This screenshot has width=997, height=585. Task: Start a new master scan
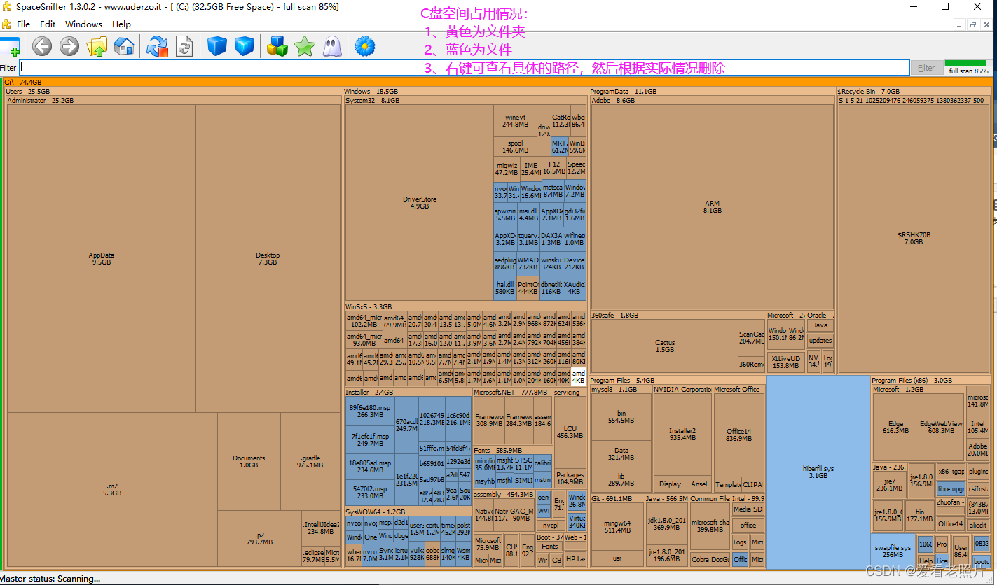157,47
